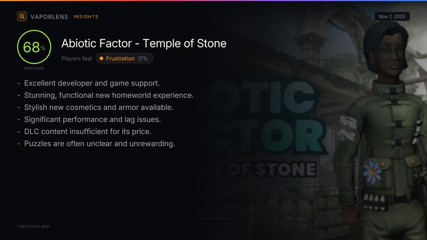Click the Frustration emotion pill
The width and height of the screenshot is (427, 240).
click(x=125, y=58)
